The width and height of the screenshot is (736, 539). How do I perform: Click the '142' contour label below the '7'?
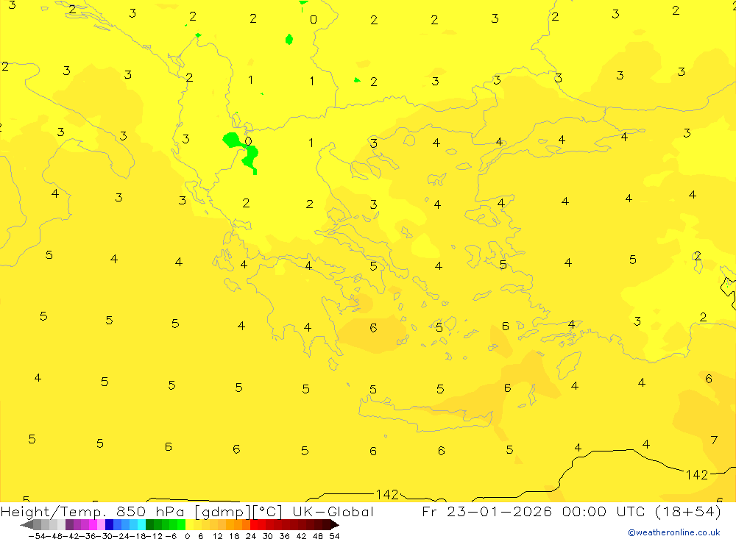point(696,475)
